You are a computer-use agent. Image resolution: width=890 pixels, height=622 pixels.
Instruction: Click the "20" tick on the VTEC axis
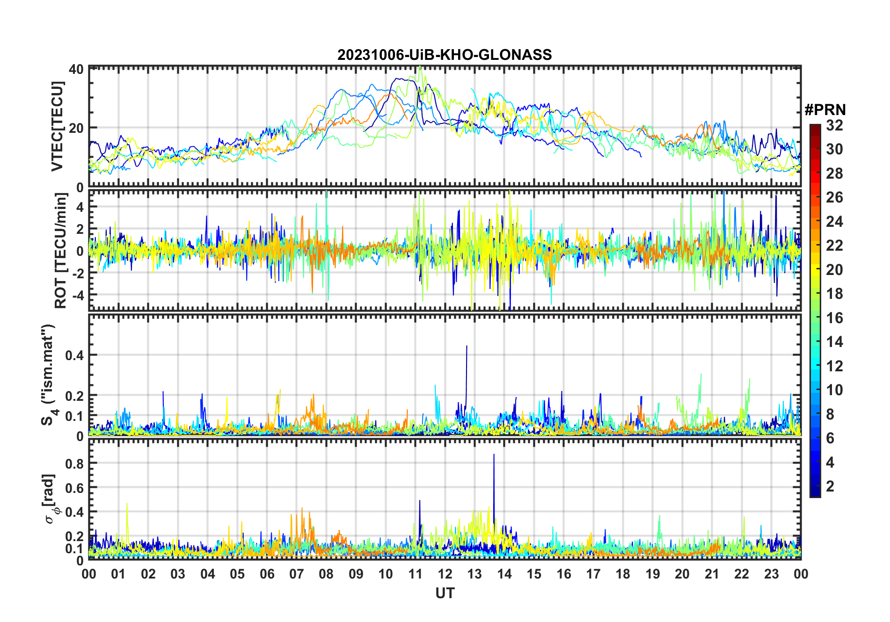(76, 128)
